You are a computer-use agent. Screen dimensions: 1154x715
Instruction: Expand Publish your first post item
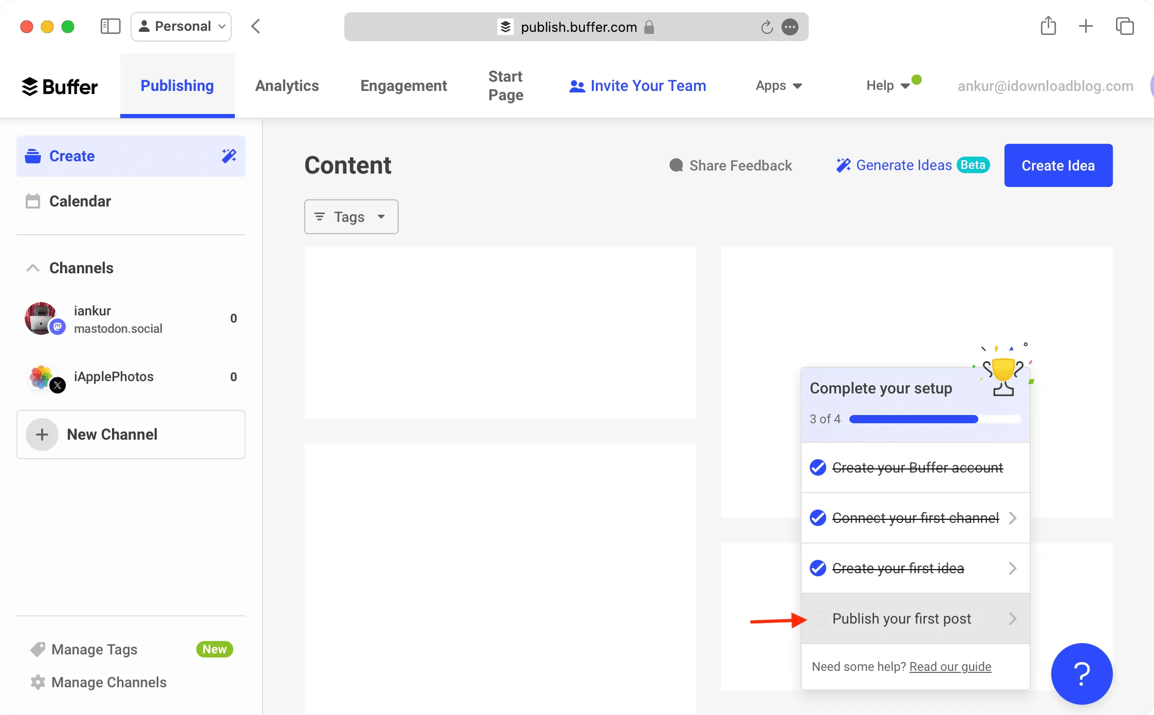coord(1013,618)
